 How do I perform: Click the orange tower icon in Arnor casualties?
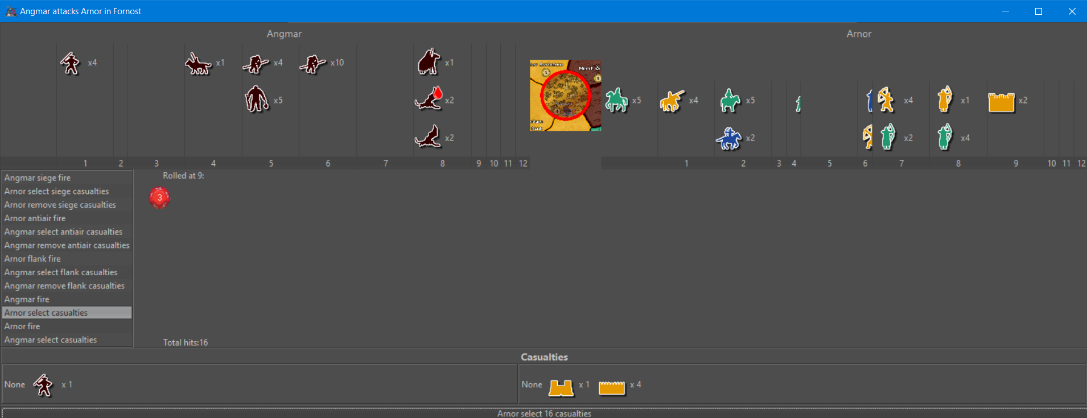(561, 387)
